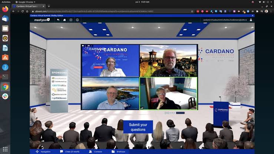Open Slack from the dock
Image resolution: width=274 pixels, height=154 pixels.
pyautogui.click(x=5, y=96)
